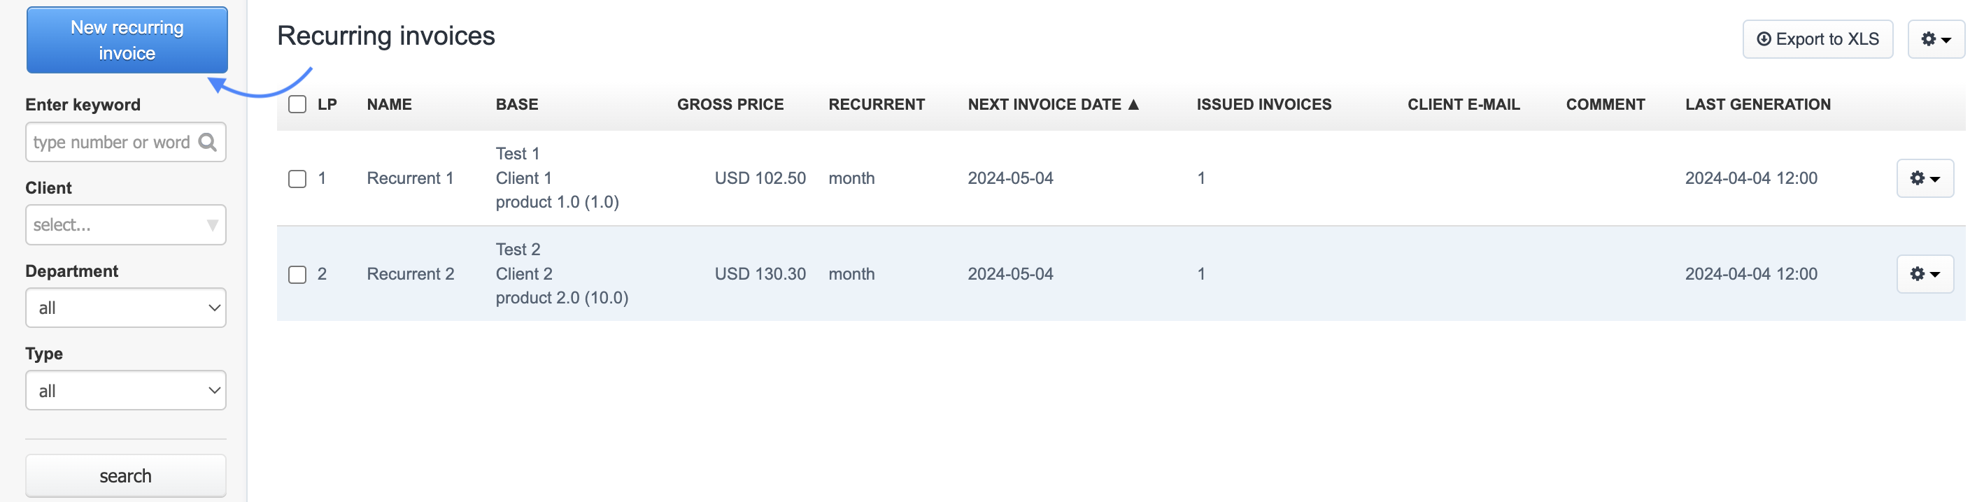Viewport: 1984px width, 502px height.
Task: Expand the Type dropdown
Action: pos(125,390)
